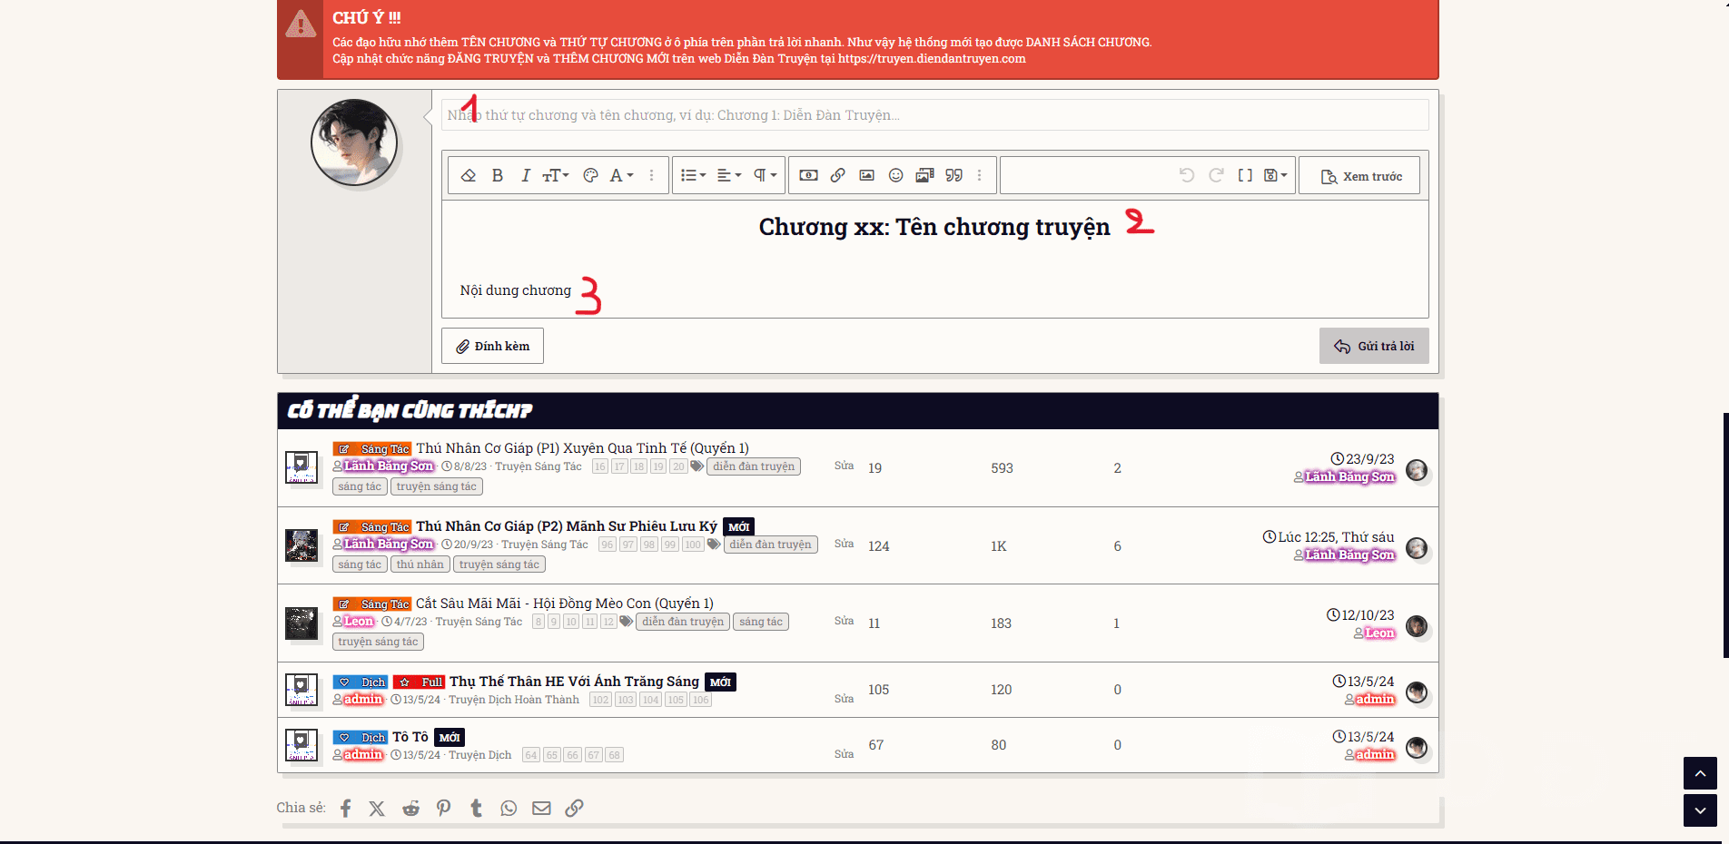1729x844 pixels.
Task: Redo the last edit
Action: click(x=1217, y=175)
